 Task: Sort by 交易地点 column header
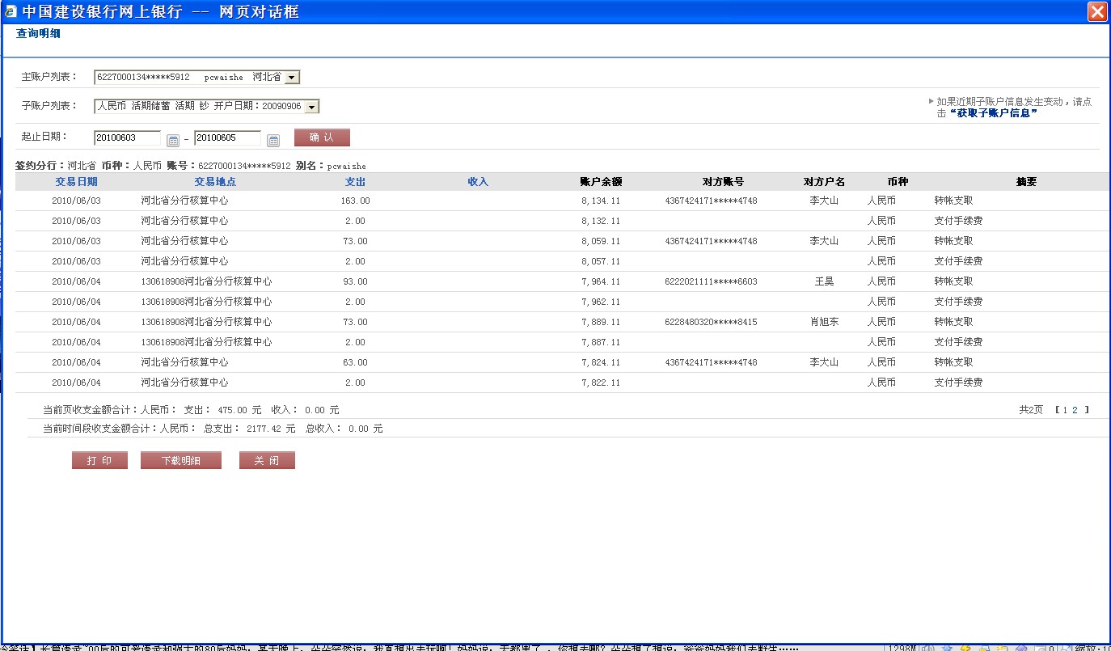pyautogui.click(x=215, y=182)
